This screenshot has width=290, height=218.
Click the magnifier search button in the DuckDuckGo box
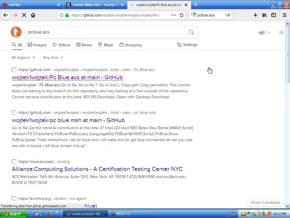[191, 32]
